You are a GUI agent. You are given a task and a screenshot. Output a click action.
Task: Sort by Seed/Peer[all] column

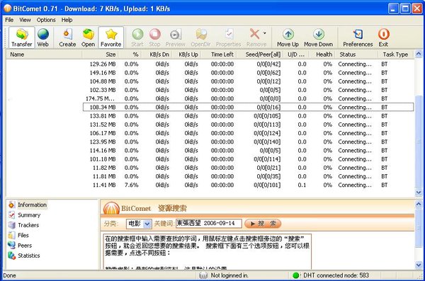261,55
